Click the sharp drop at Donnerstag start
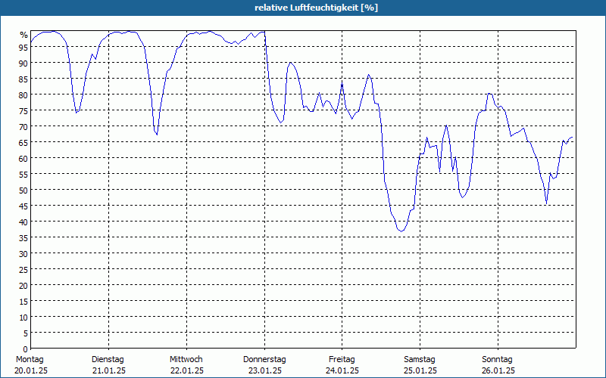The height and width of the screenshot is (378, 606). click(267, 64)
